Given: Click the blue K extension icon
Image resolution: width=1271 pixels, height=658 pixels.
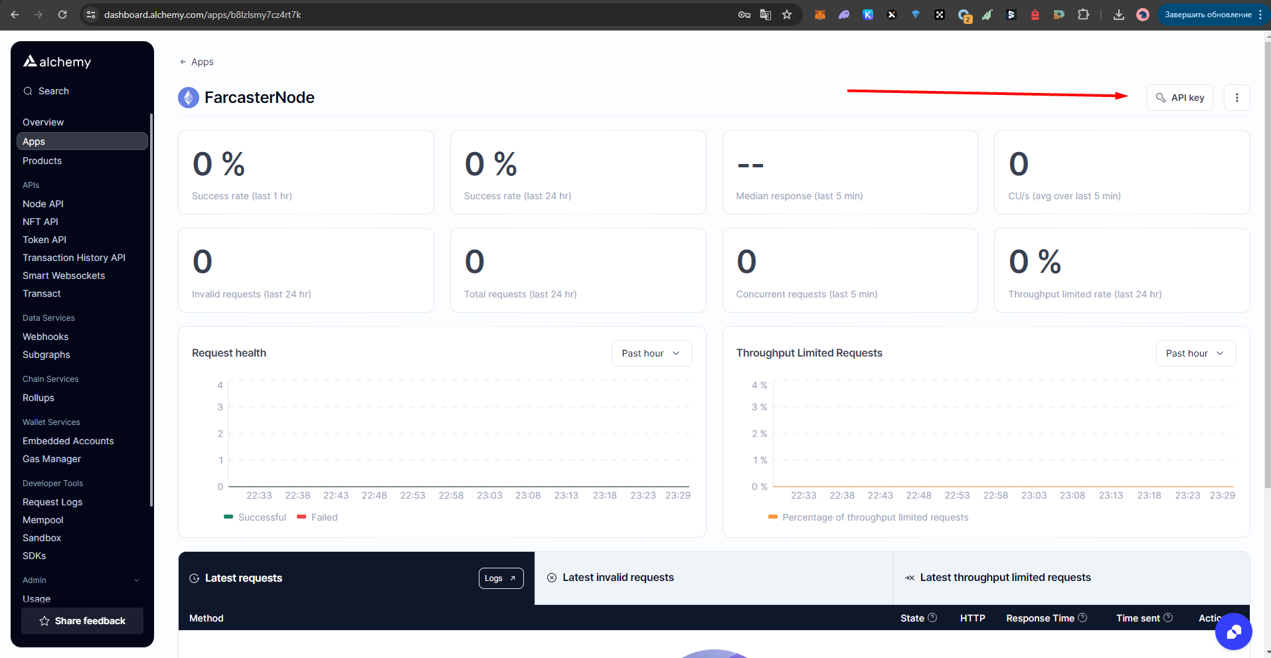Looking at the screenshot, I should [x=868, y=15].
